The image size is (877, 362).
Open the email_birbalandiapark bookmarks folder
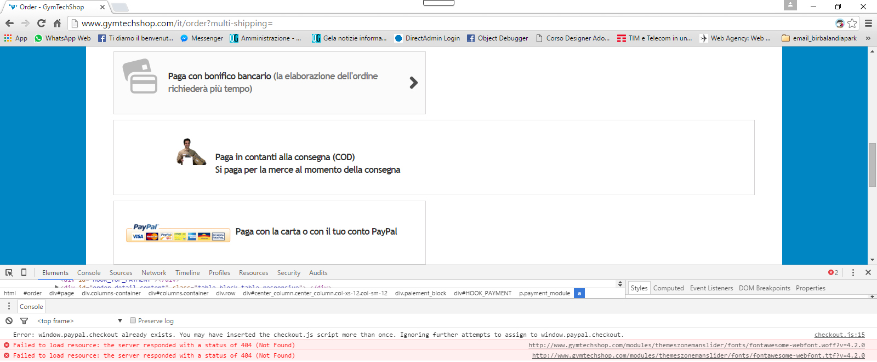(x=819, y=38)
